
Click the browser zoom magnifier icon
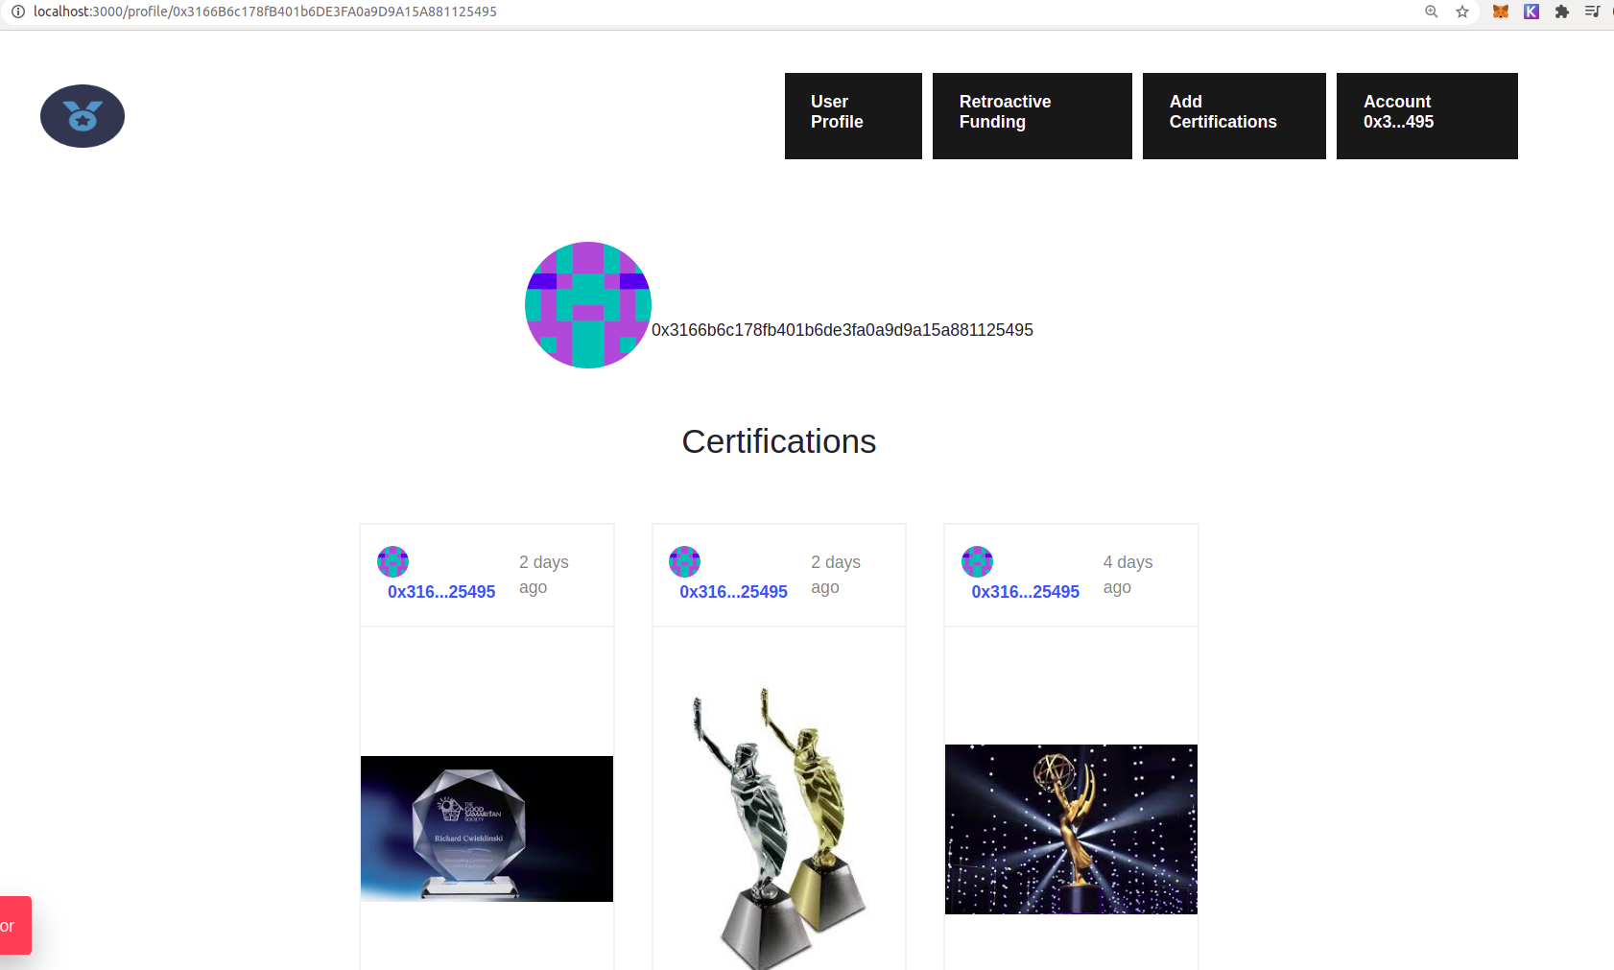click(x=1431, y=12)
